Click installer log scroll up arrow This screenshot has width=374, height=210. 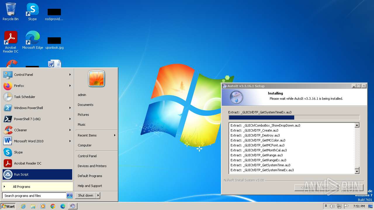357,125
